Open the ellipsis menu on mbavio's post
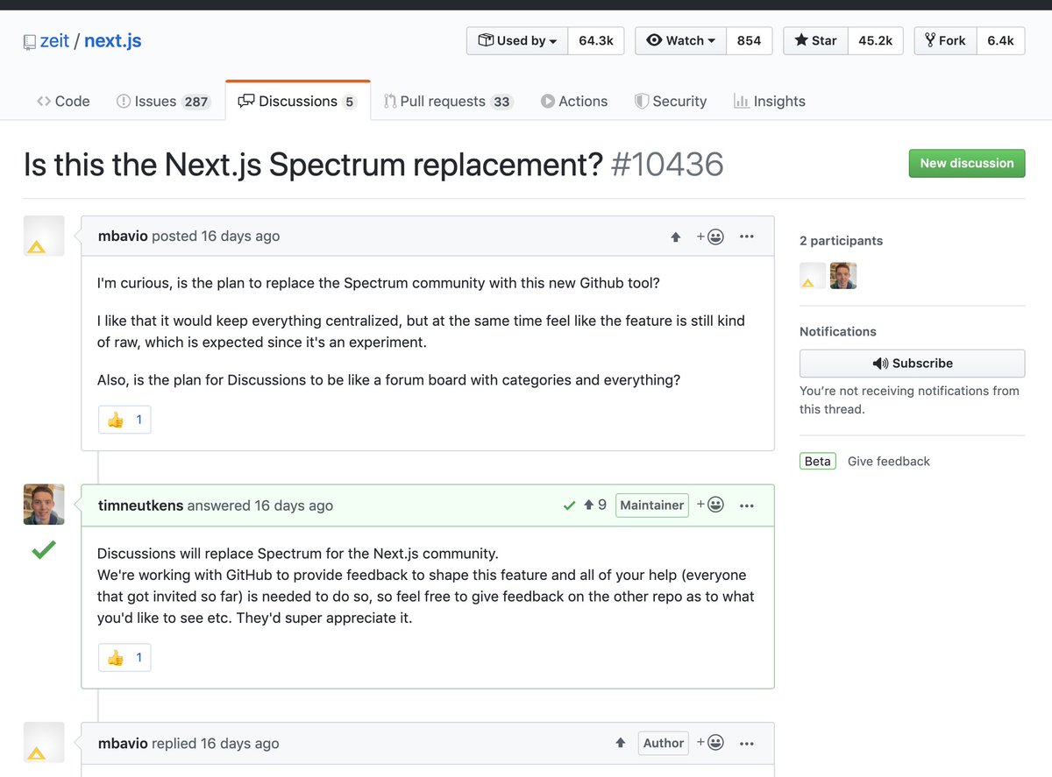This screenshot has height=777, width=1052. point(746,236)
